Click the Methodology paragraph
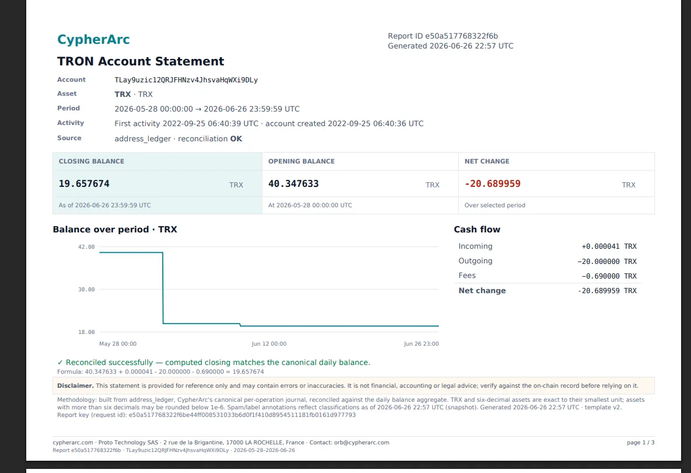Viewport: 691px width, 473px height. pos(351,404)
